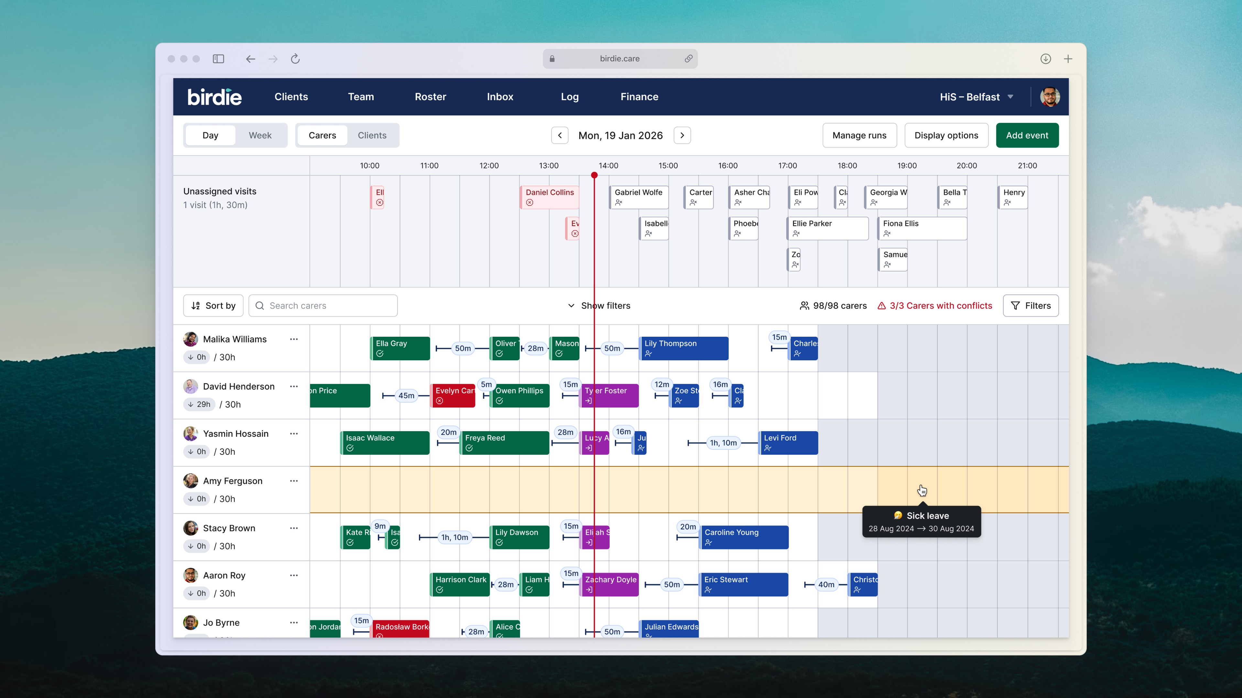Click the Add event button
Image resolution: width=1242 pixels, height=698 pixels.
(1027, 135)
